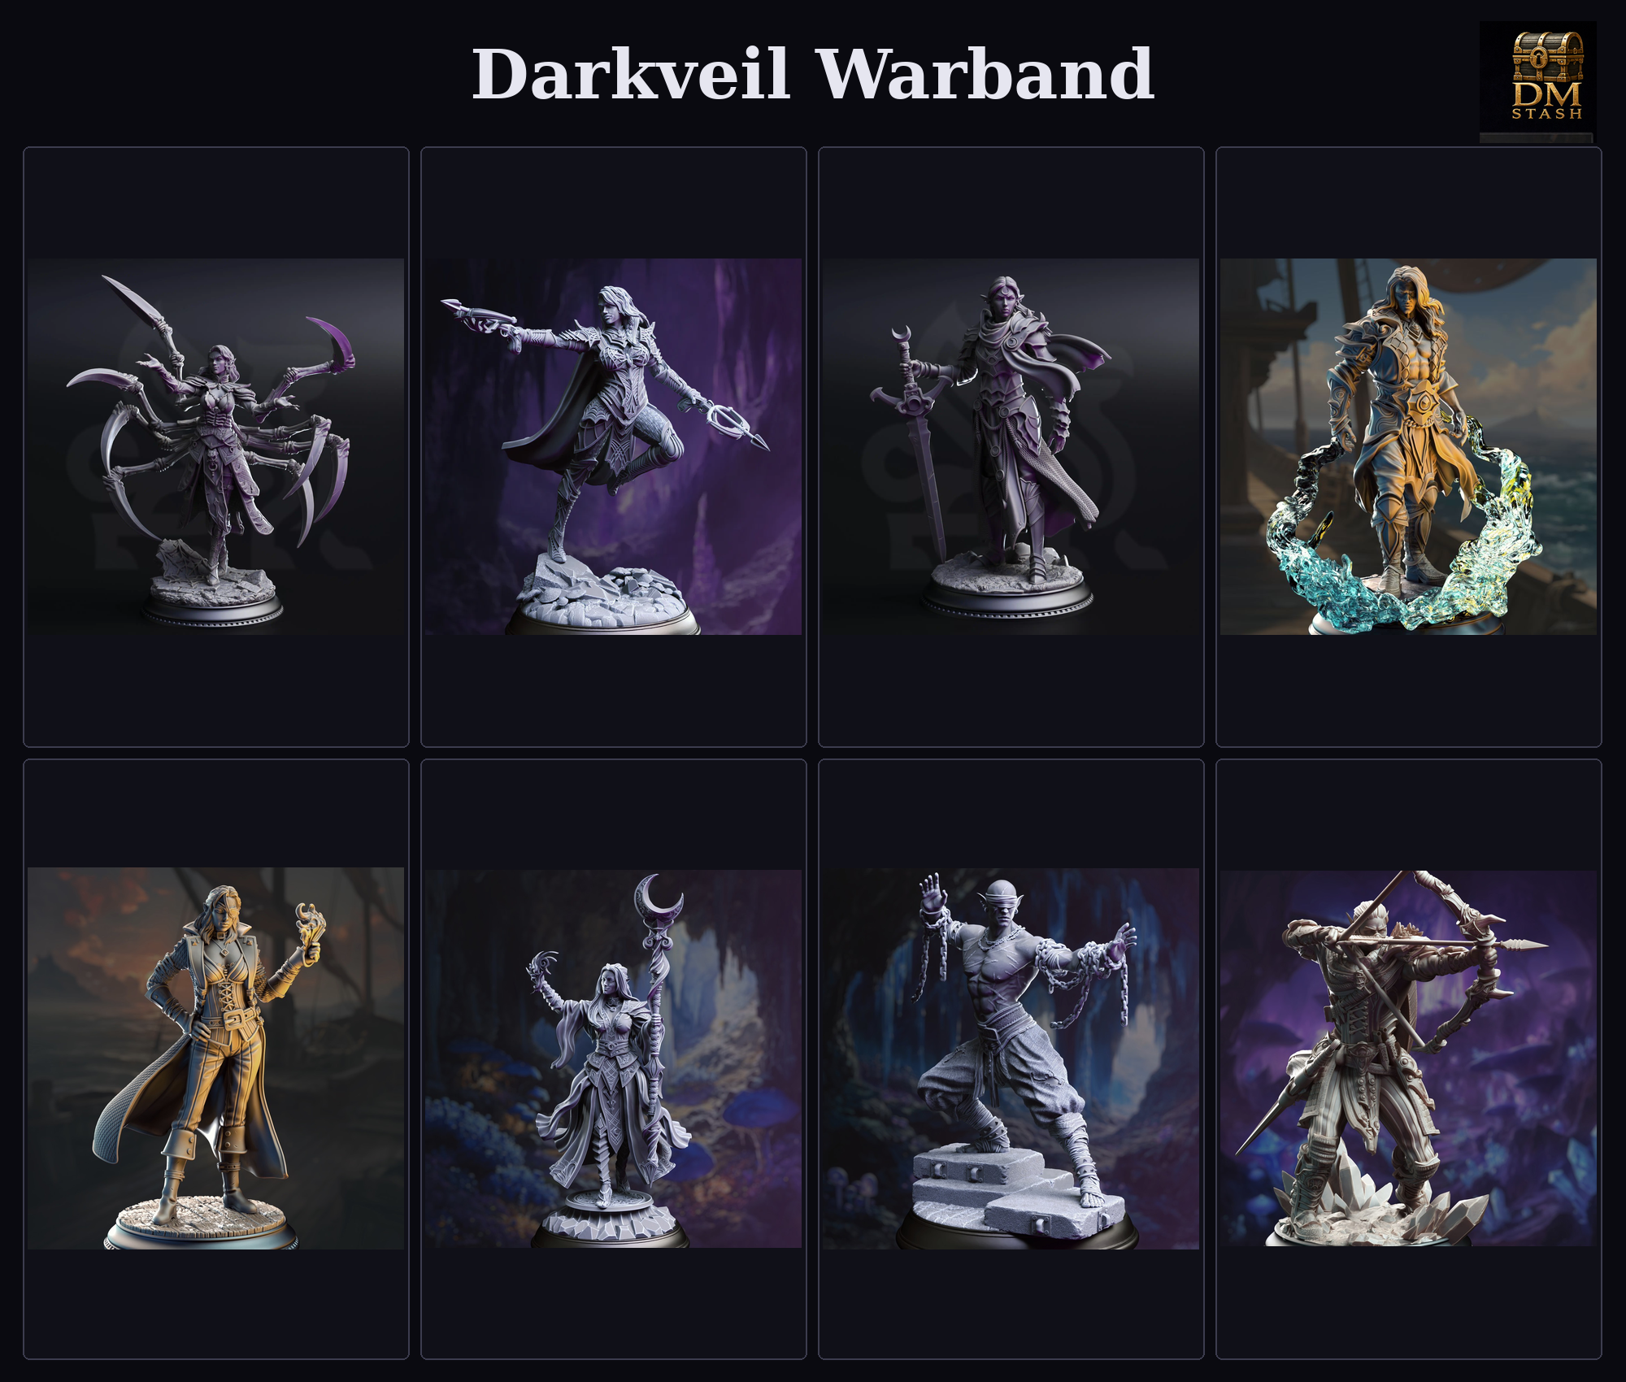Open the hooded elf with greatsword miniature
The width and height of the screenshot is (1626, 1382).
point(1011,446)
